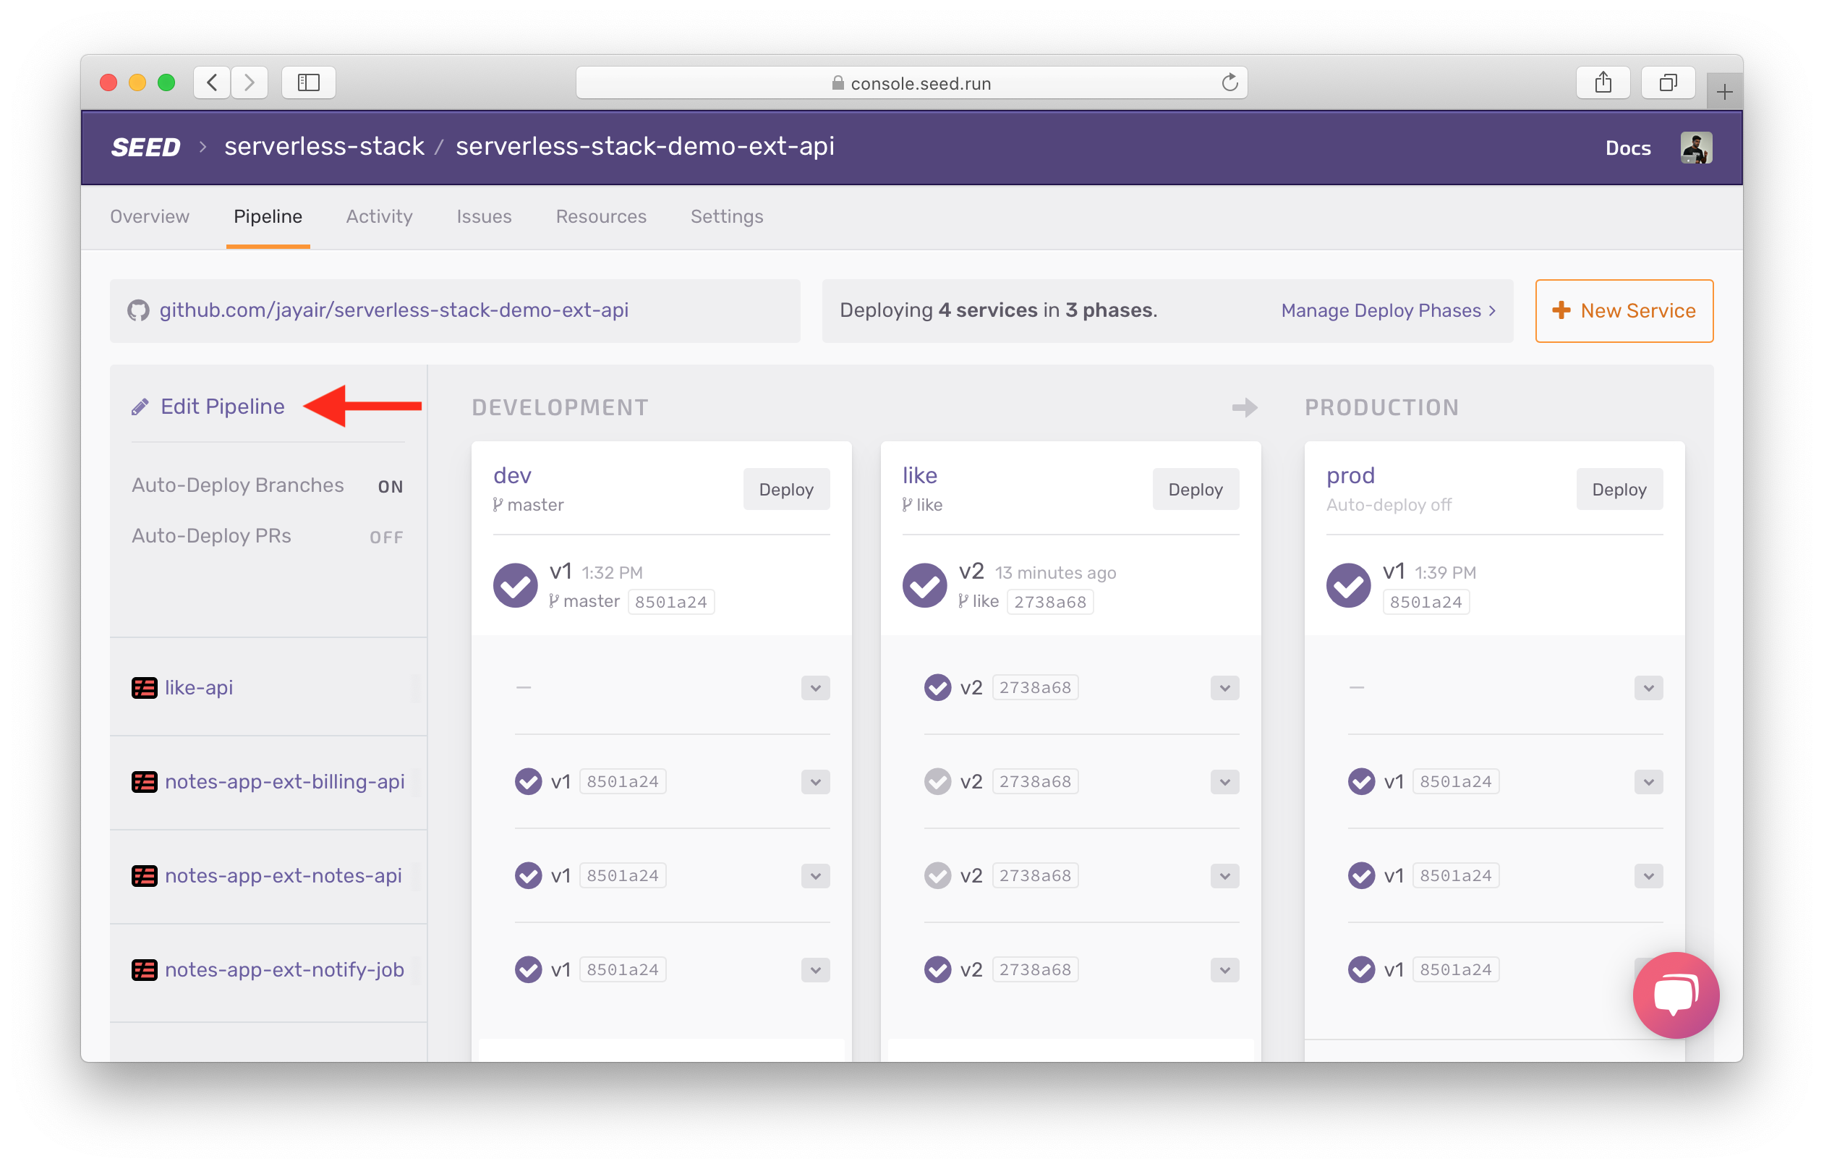Select the Pipeline tab
This screenshot has height=1169, width=1824.
point(267,217)
